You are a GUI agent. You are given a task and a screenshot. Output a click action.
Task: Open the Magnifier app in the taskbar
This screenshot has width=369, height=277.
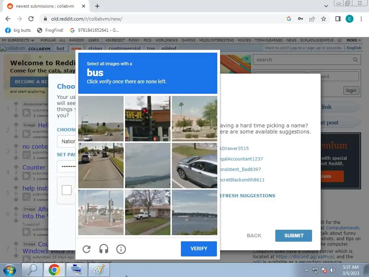[32, 270]
